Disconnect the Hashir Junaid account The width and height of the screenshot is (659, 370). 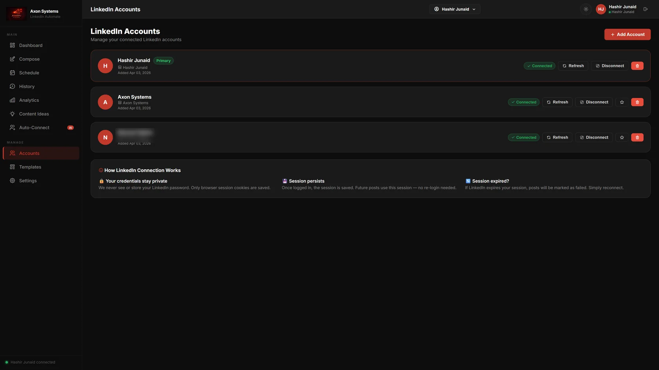(x=610, y=66)
